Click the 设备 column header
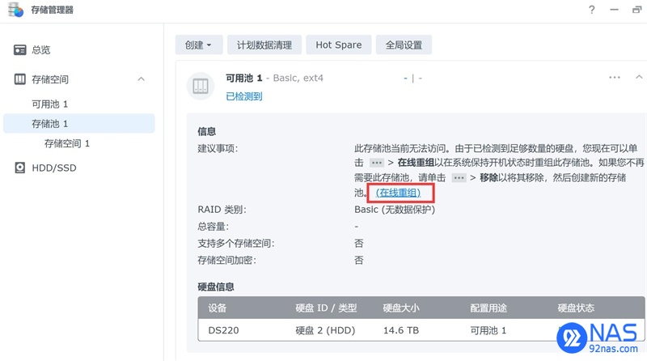 (217, 308)
